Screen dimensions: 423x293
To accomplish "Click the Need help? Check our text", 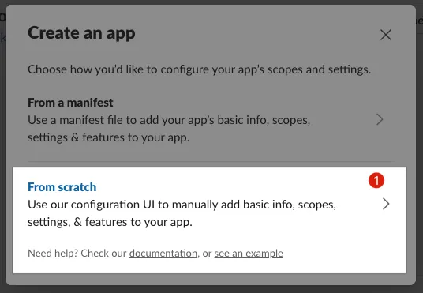I will (x=77, y=254).
